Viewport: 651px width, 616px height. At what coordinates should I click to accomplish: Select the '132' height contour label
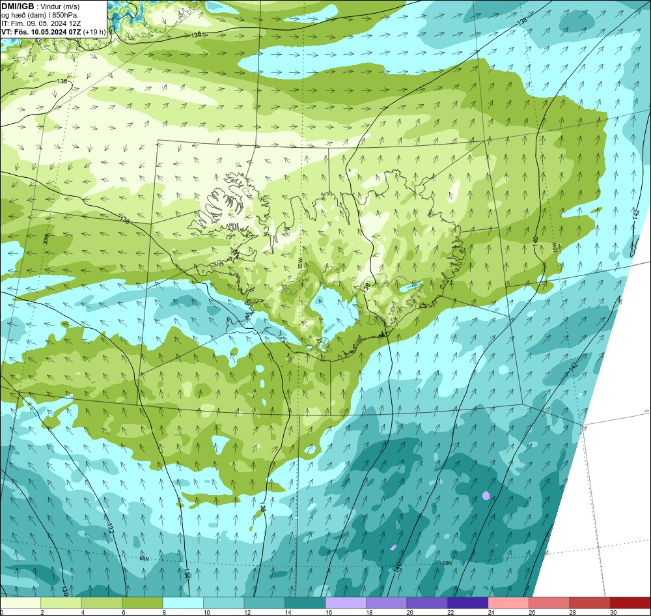(110, 528)
